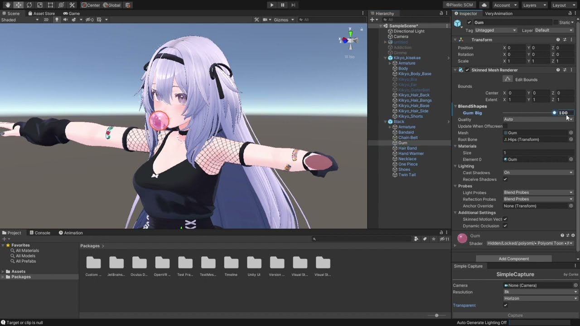The width and height of the screenshot is (580, 326).
Task: Open cloud services icon
Action: pyautogui.click(x=484, y=5)
